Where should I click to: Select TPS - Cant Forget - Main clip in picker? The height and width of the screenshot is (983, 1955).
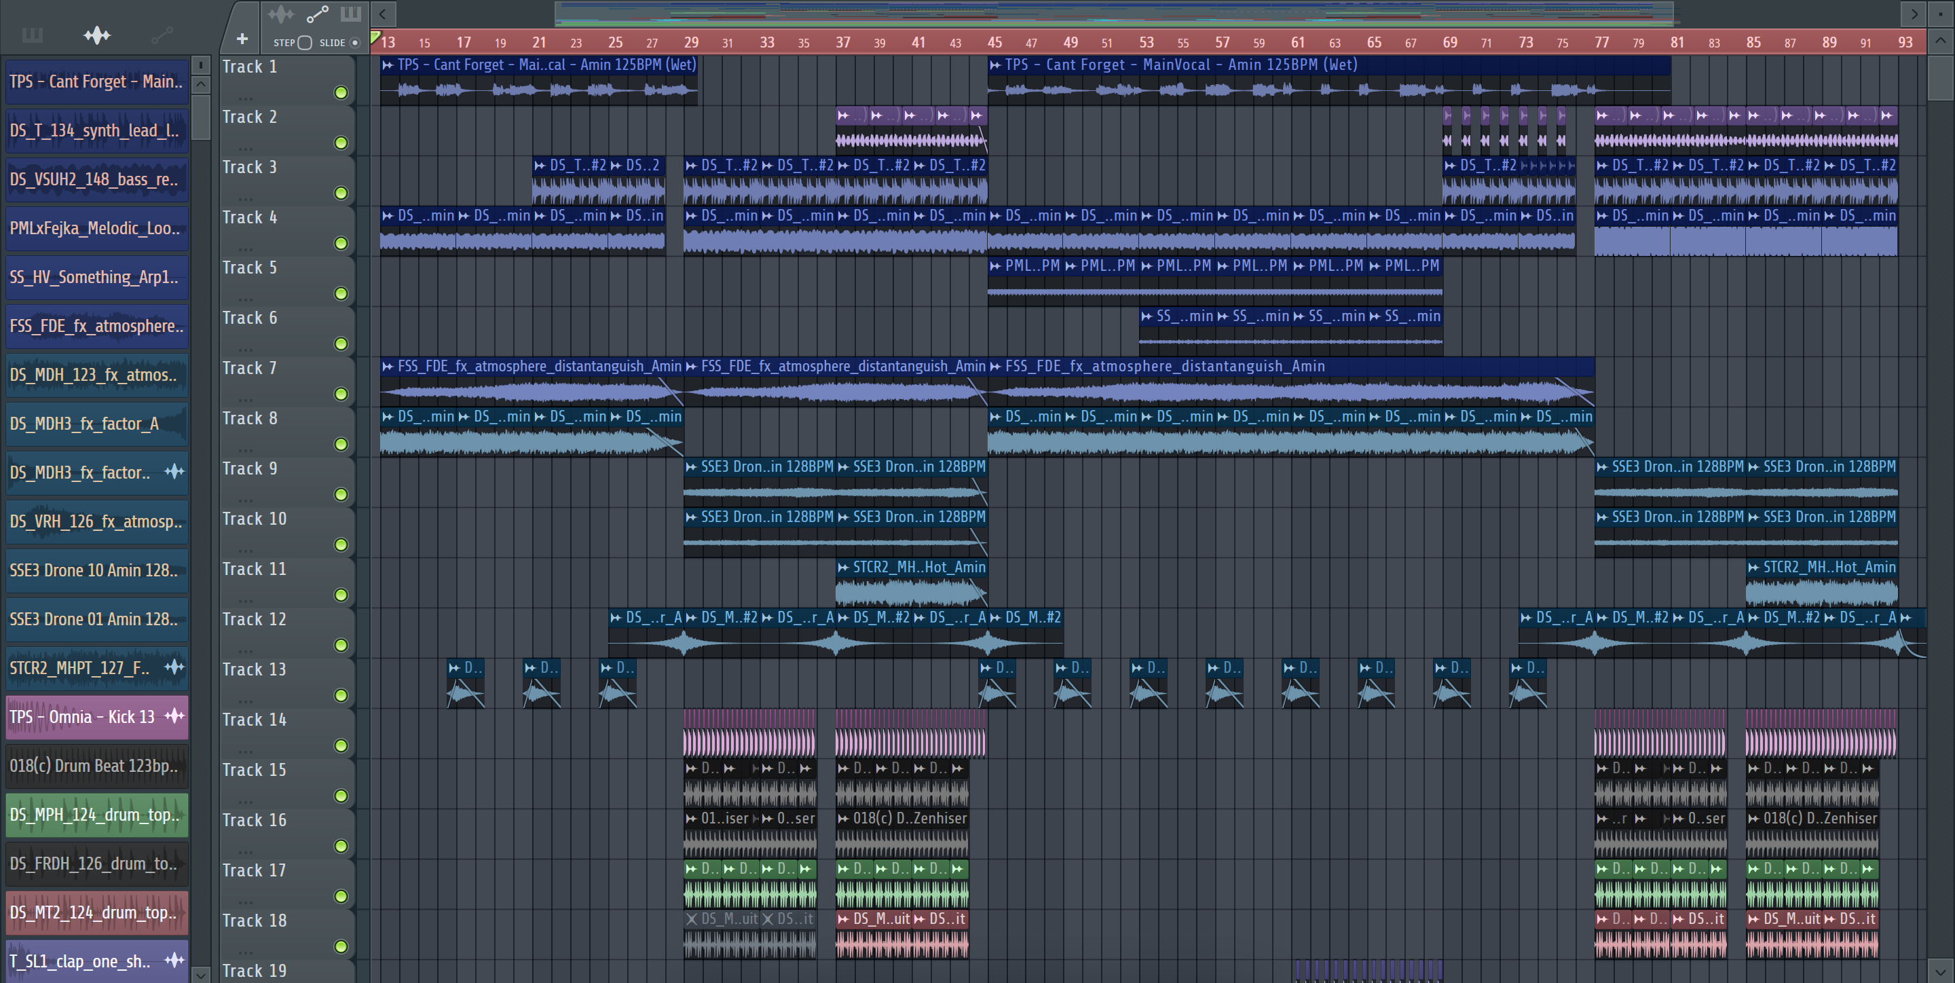pyautogui.click(x=96, y=82)
